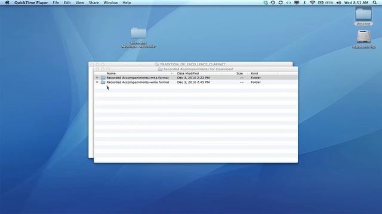Open the Apple menu

click(7, 2)
